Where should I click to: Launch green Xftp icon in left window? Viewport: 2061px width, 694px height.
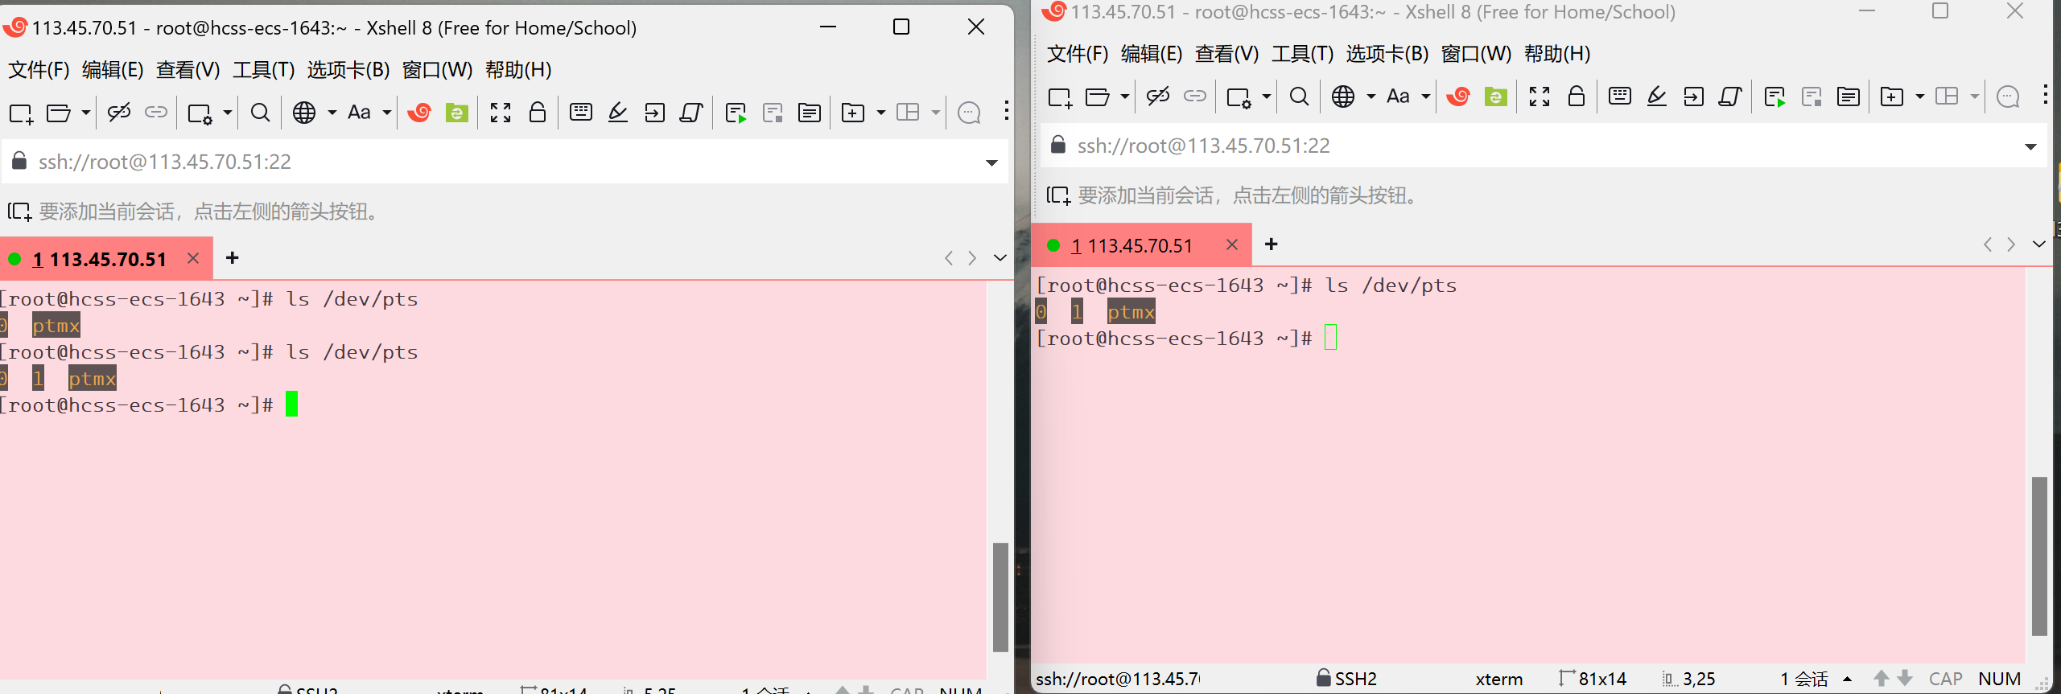click(x=457, y=113)
